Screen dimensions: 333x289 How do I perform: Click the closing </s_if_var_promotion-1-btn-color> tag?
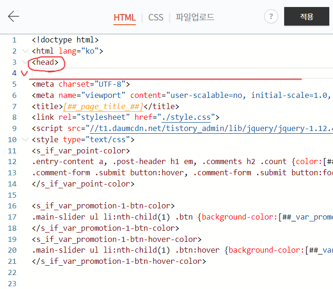[106, 228]
